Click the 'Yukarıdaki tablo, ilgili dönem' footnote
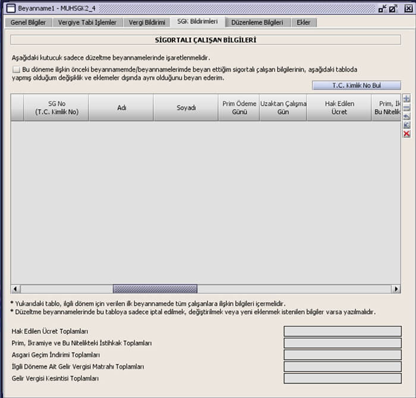Image resolution: width=416 pixels, height=398 pixels. click(148, 304)
